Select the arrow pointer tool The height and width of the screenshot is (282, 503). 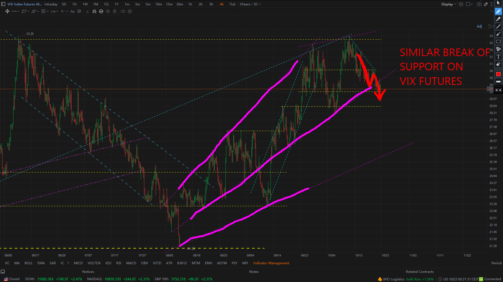498,3
